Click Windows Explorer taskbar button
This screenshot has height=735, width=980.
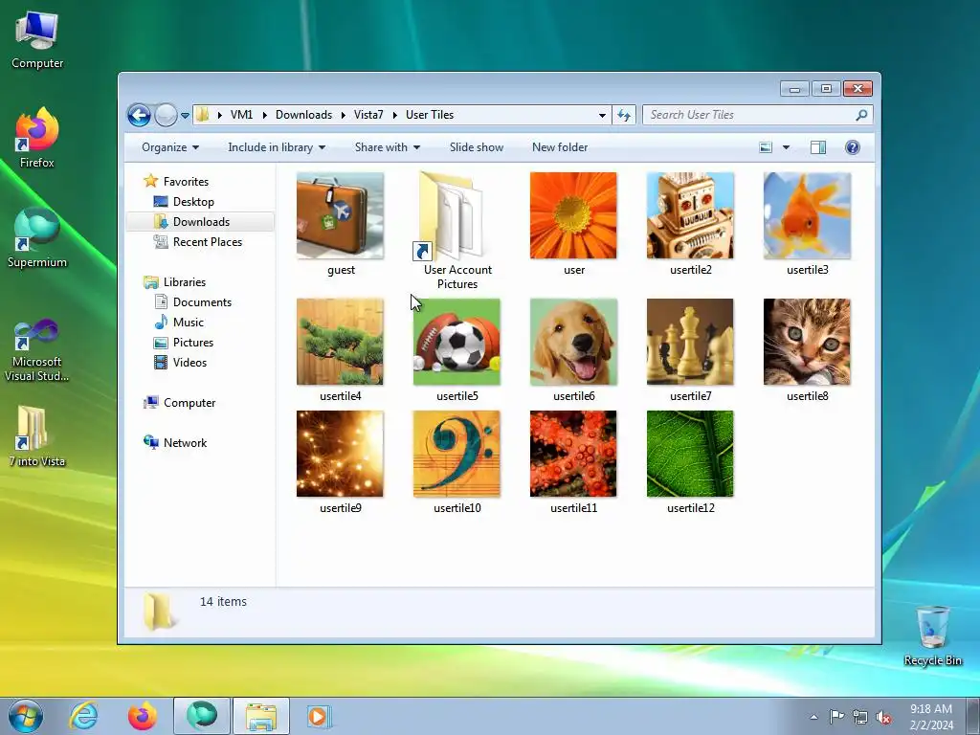tap(261, 716)
